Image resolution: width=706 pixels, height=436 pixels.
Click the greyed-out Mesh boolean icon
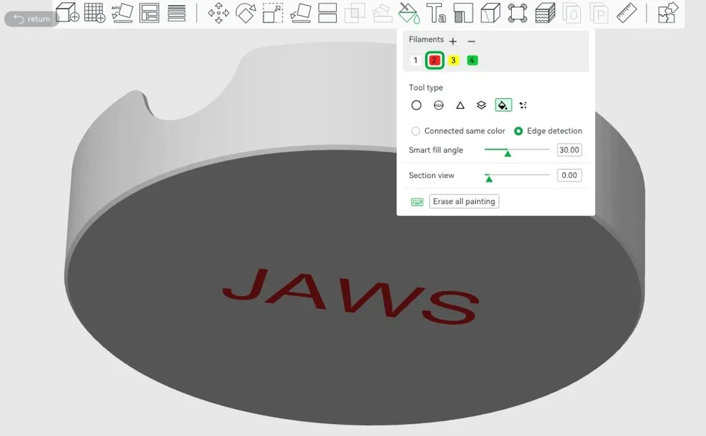point(355,13)
